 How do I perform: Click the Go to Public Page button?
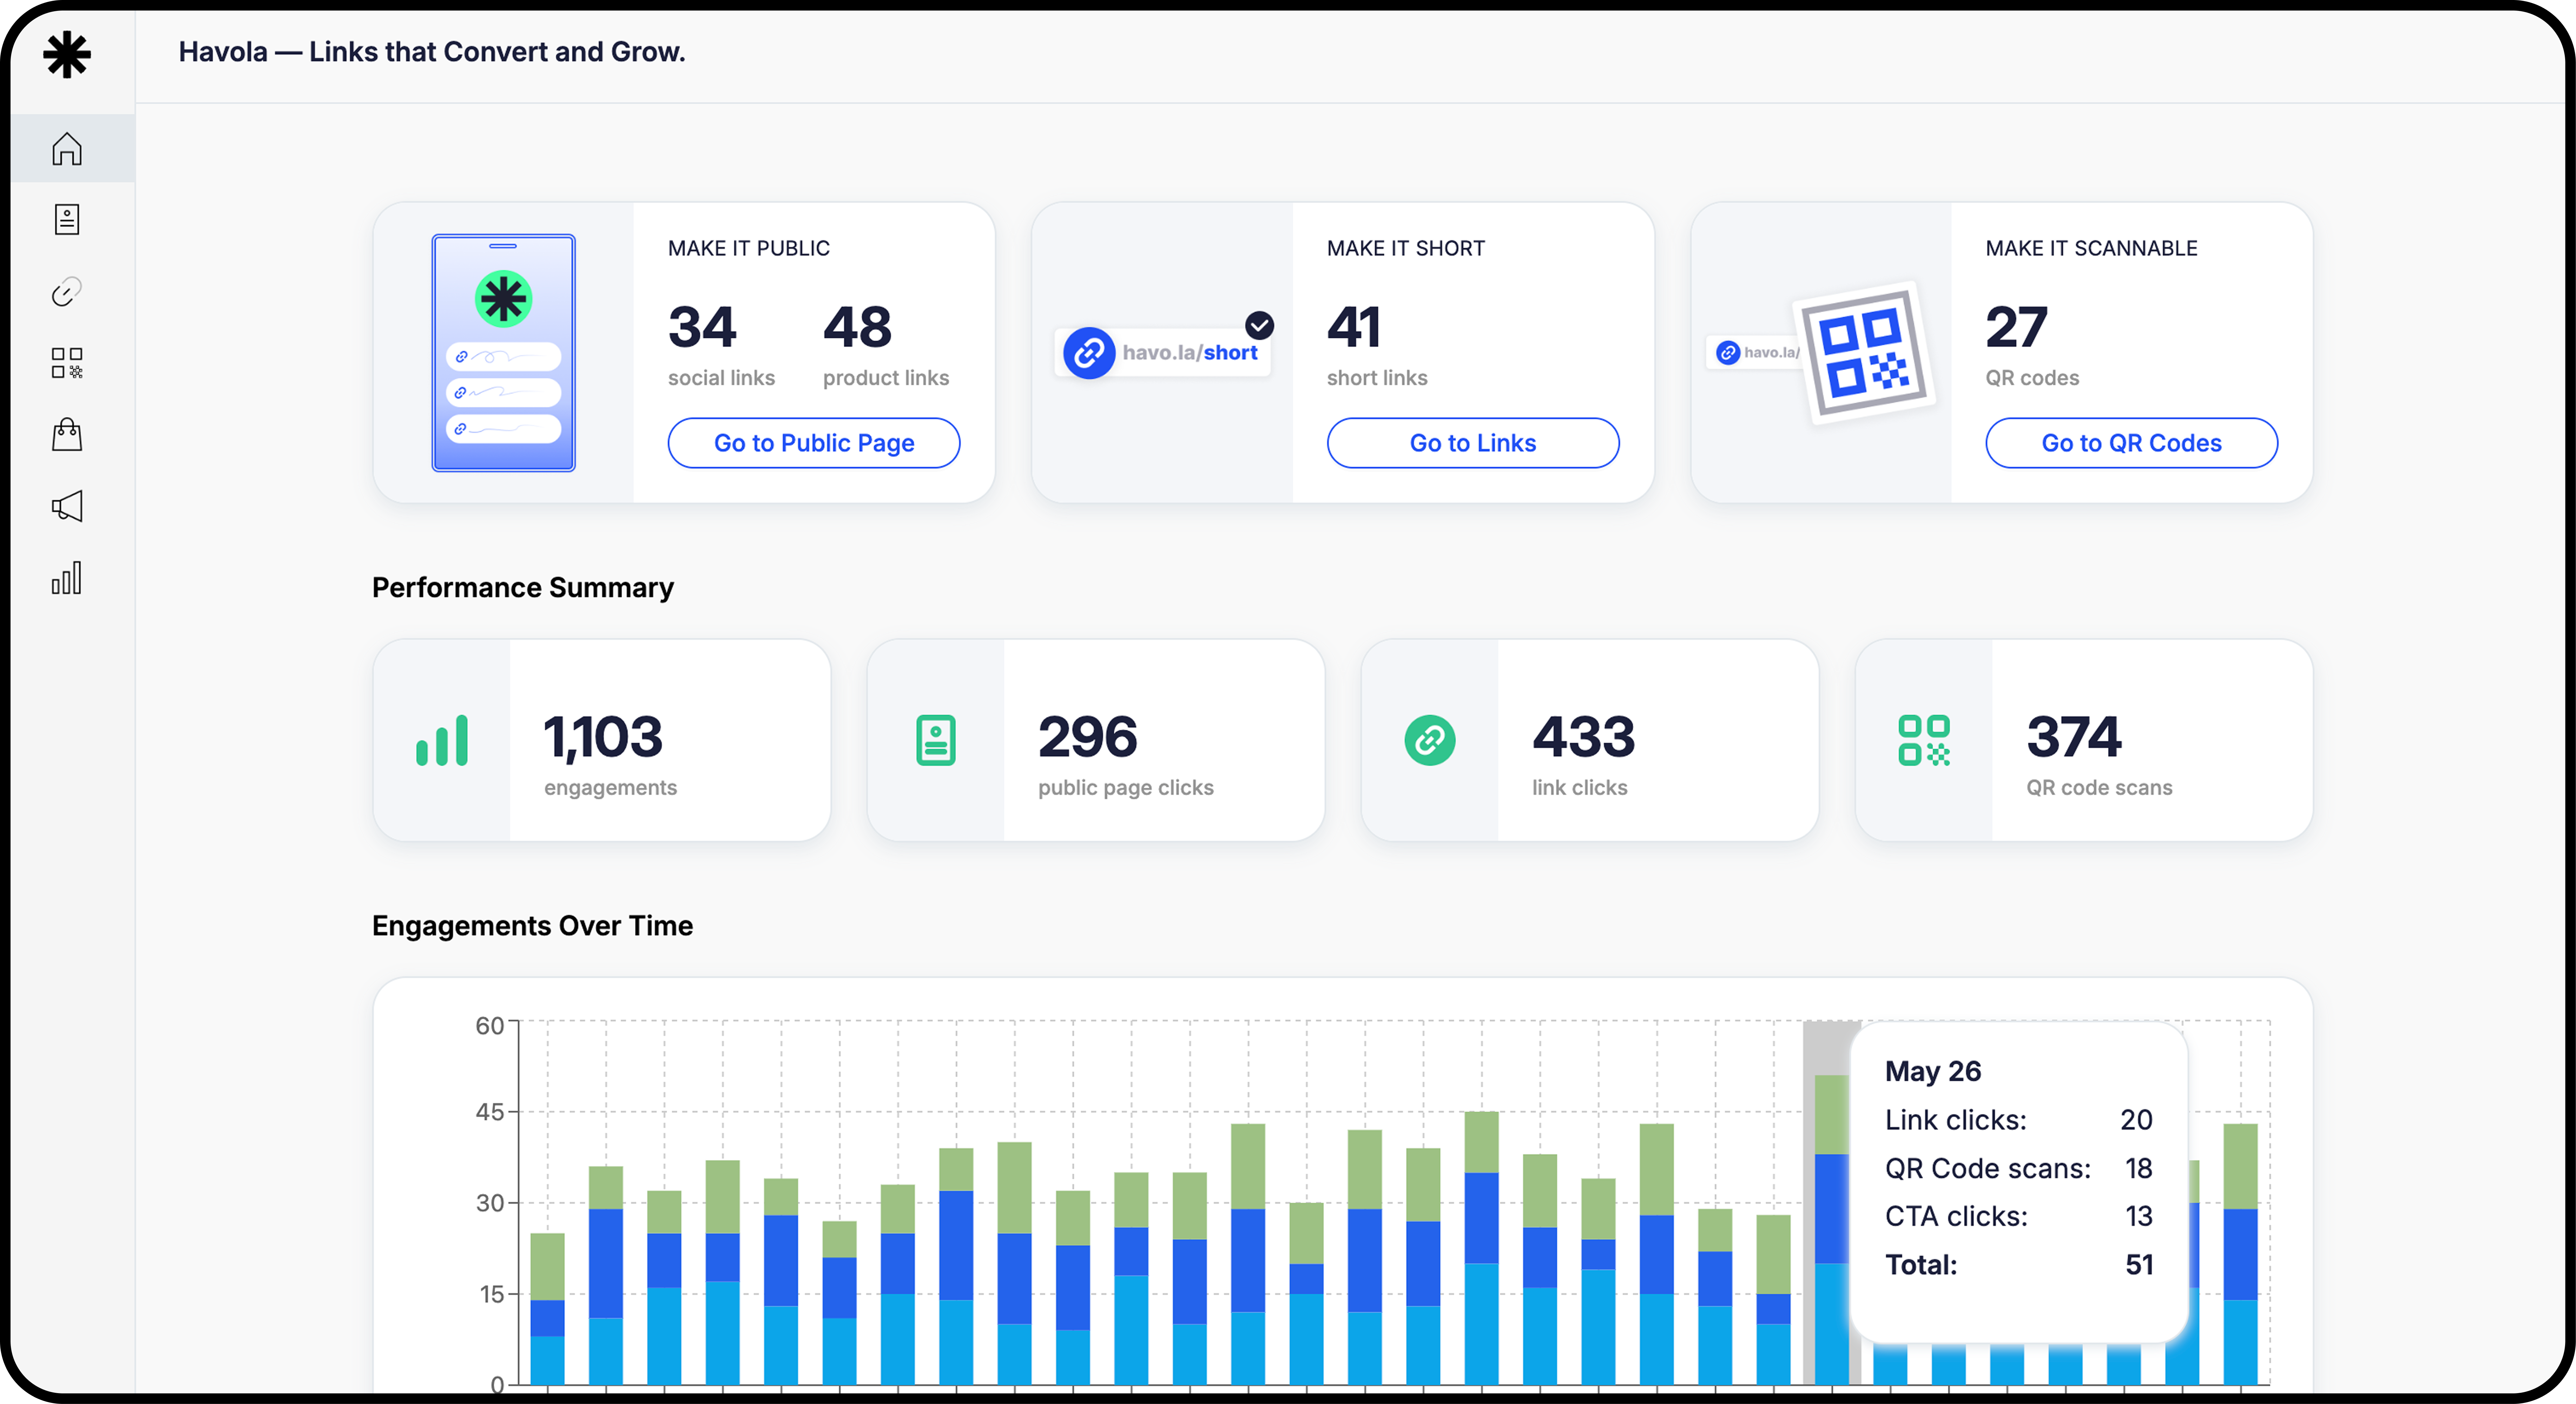813,443
